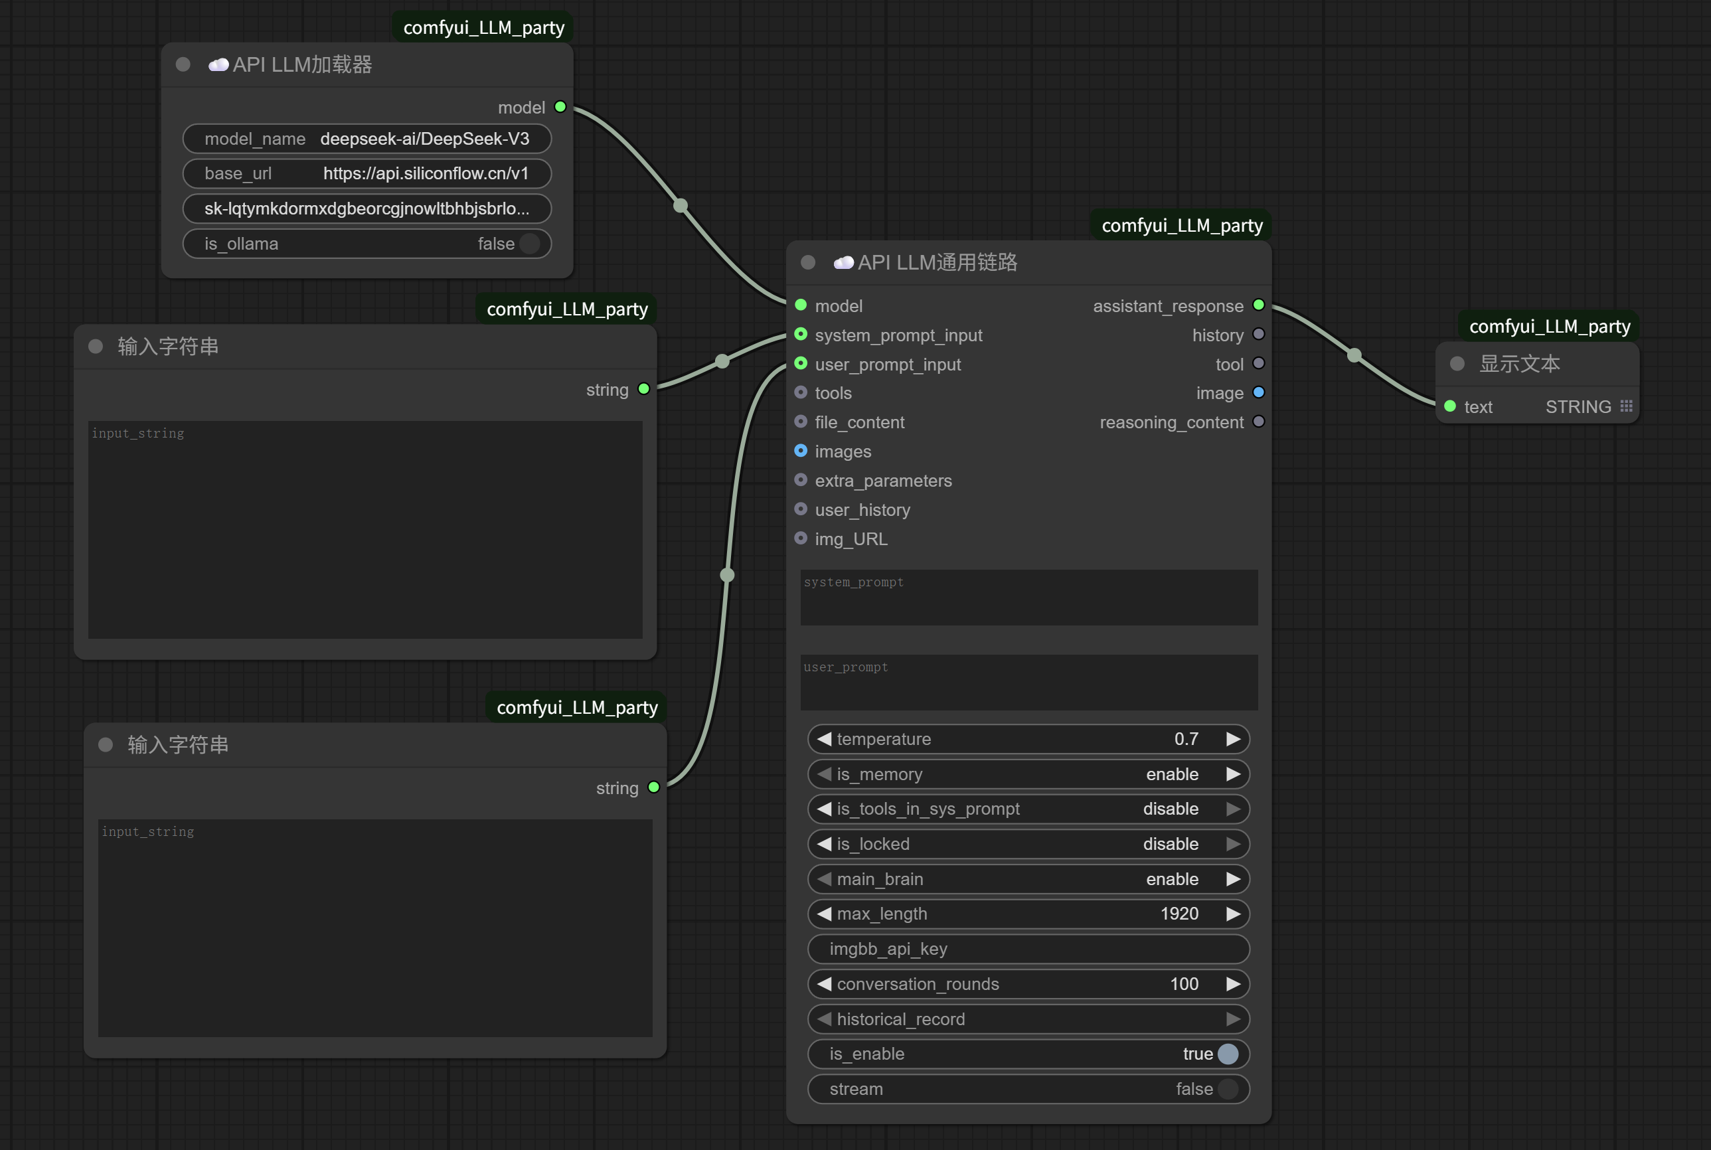
Task: Click the API LLM加载器 node collapse dot
Action: coord(183,64)
